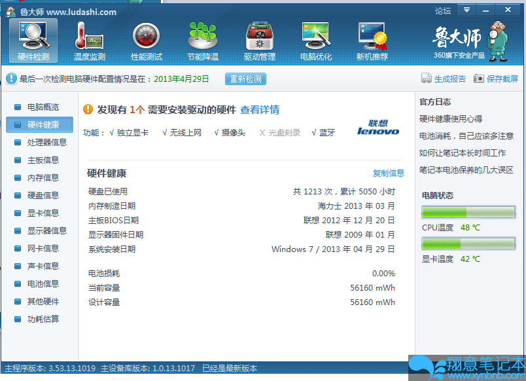526x381 pixels.
Task: Click the blue info exclamation icon
Action: (x=11, y=79)
